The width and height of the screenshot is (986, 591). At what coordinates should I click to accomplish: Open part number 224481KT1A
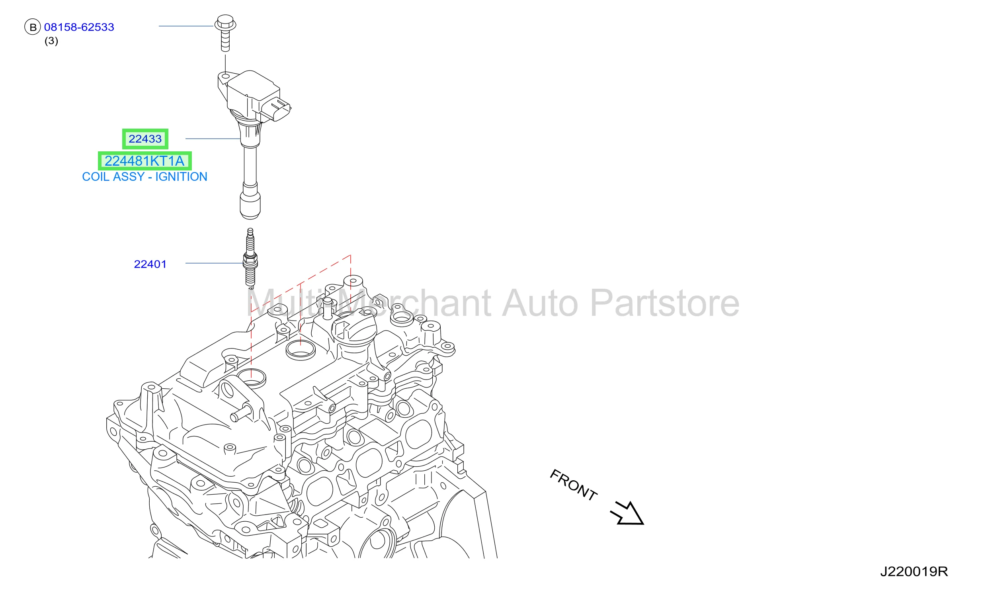click(x=145, y=161)
